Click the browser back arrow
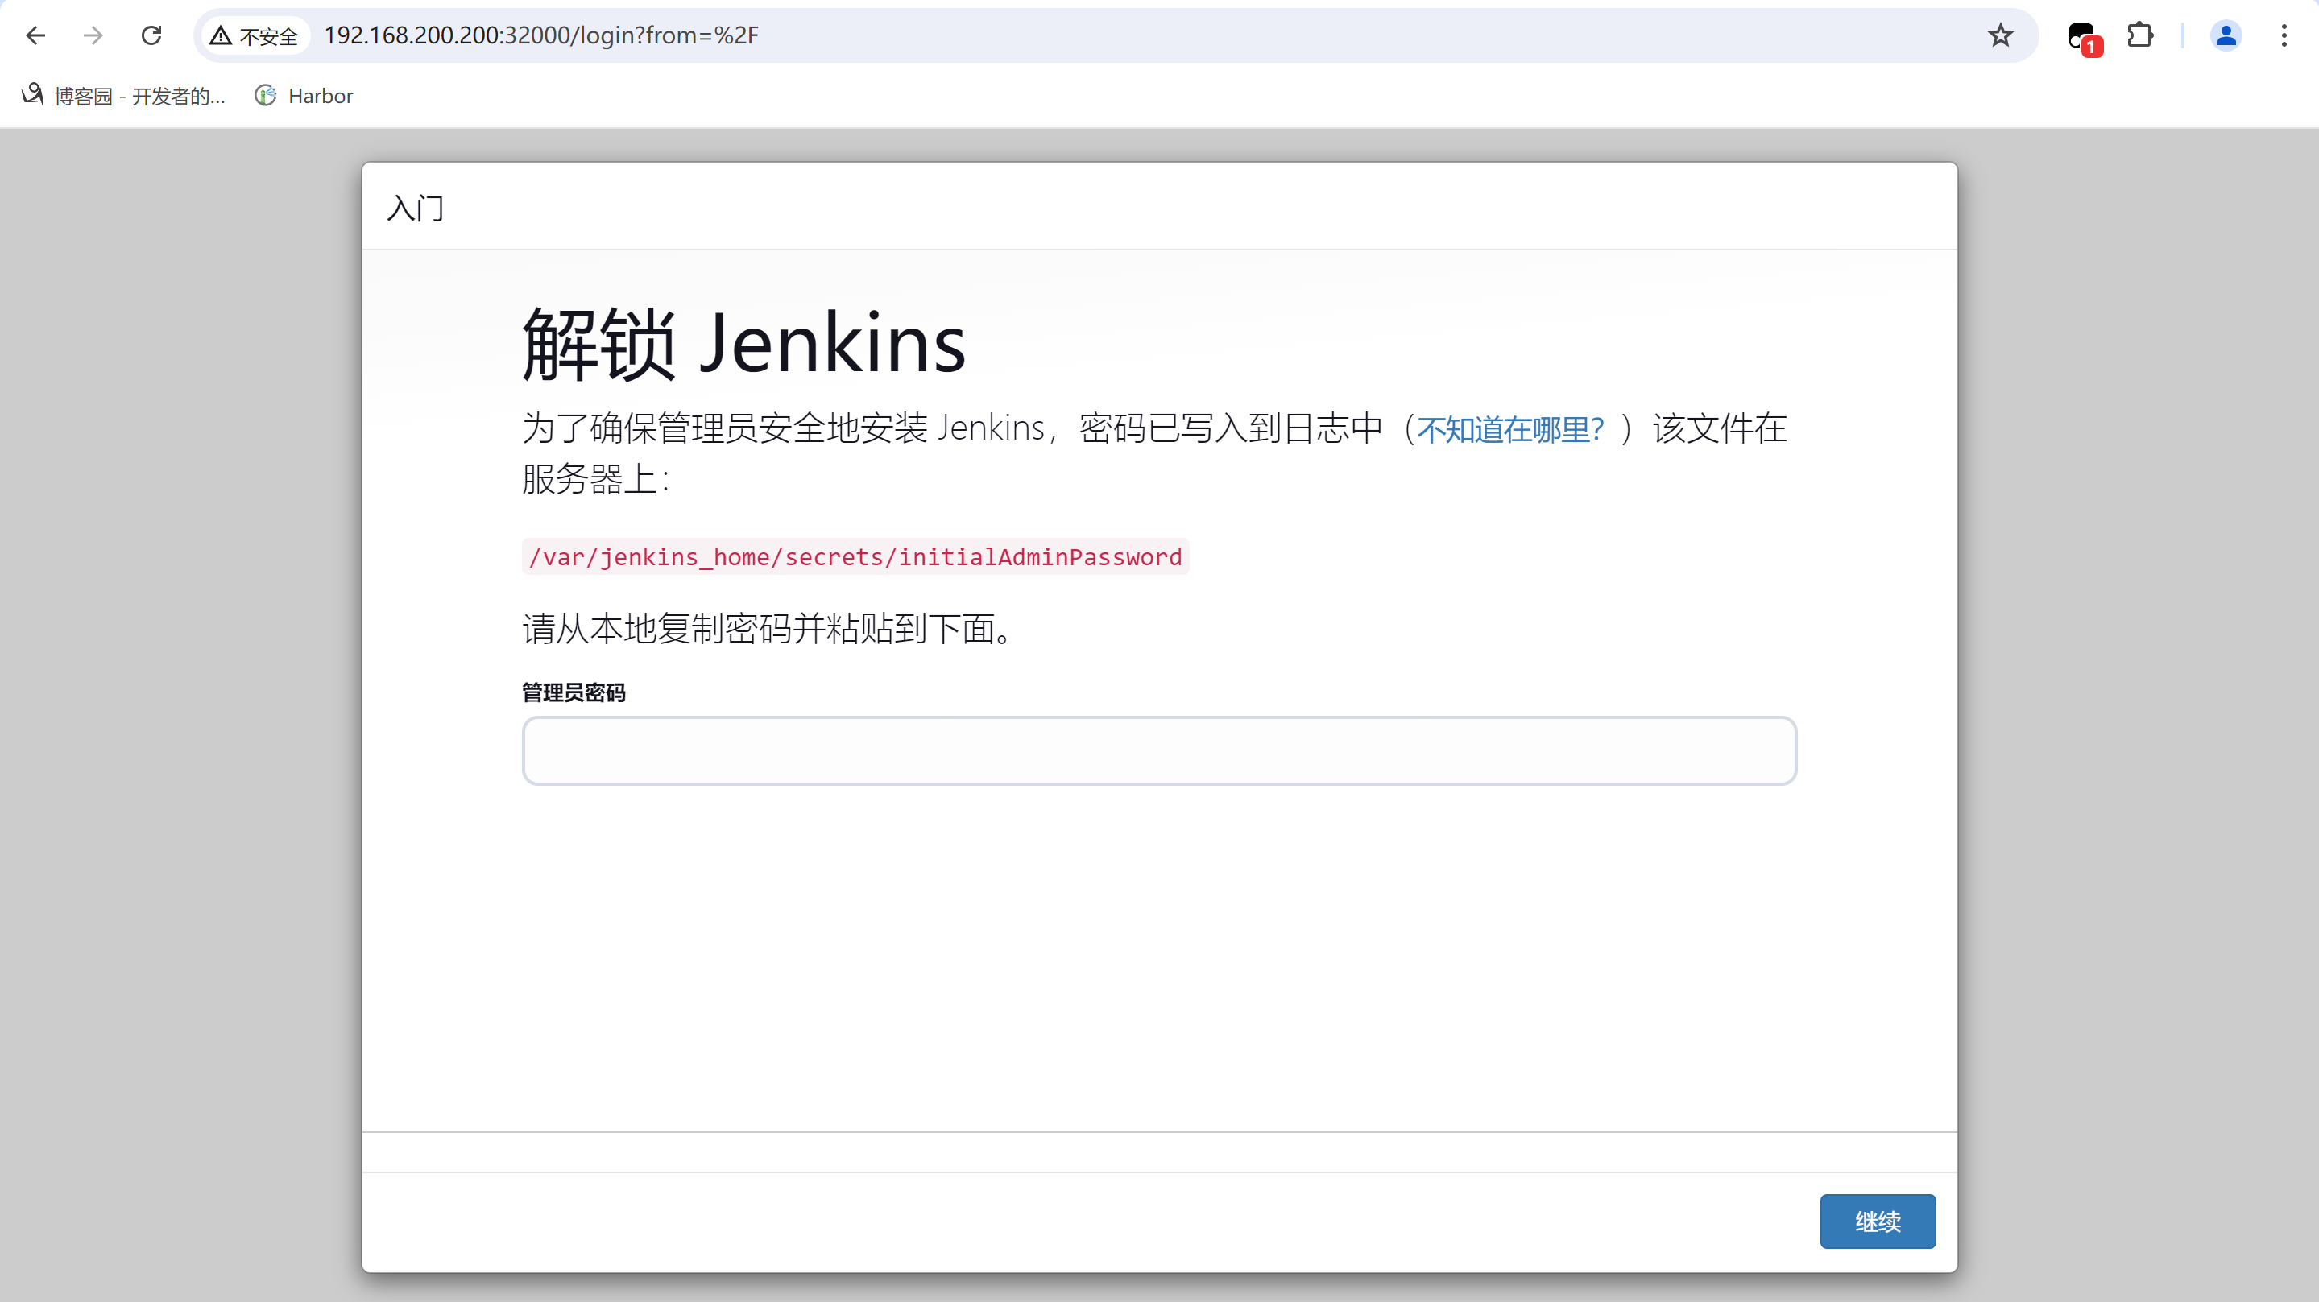This screenshot has height=1302, width=2319. 36,35
